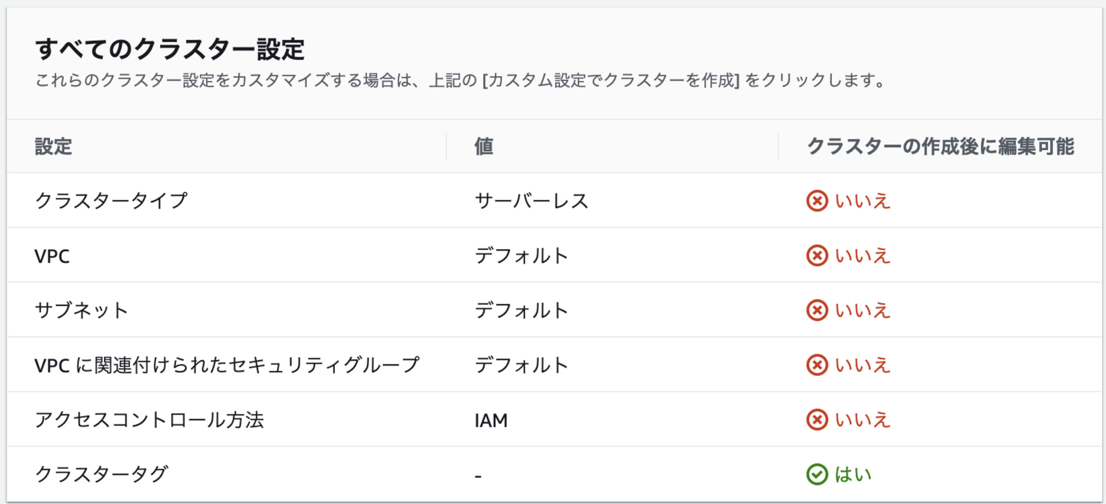Click the 設定 column header
Screen dimensions: 1106x504
(x=53, y=146)
